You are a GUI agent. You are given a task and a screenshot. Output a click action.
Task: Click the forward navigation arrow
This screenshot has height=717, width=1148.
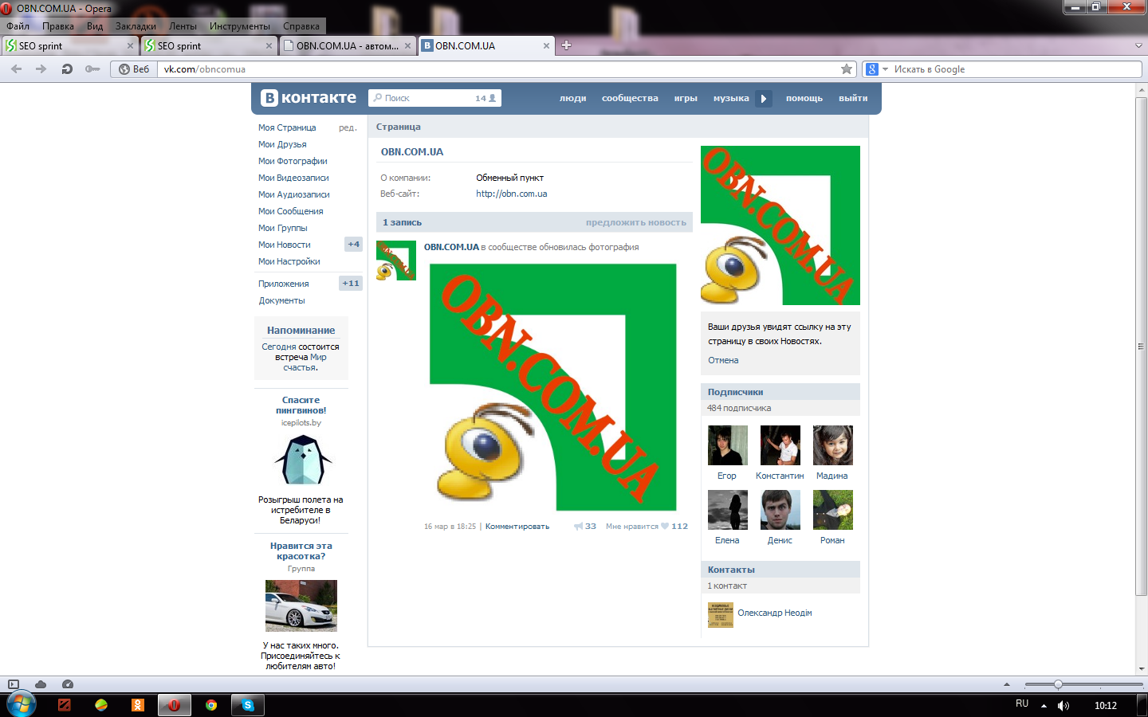coord(41,69)
